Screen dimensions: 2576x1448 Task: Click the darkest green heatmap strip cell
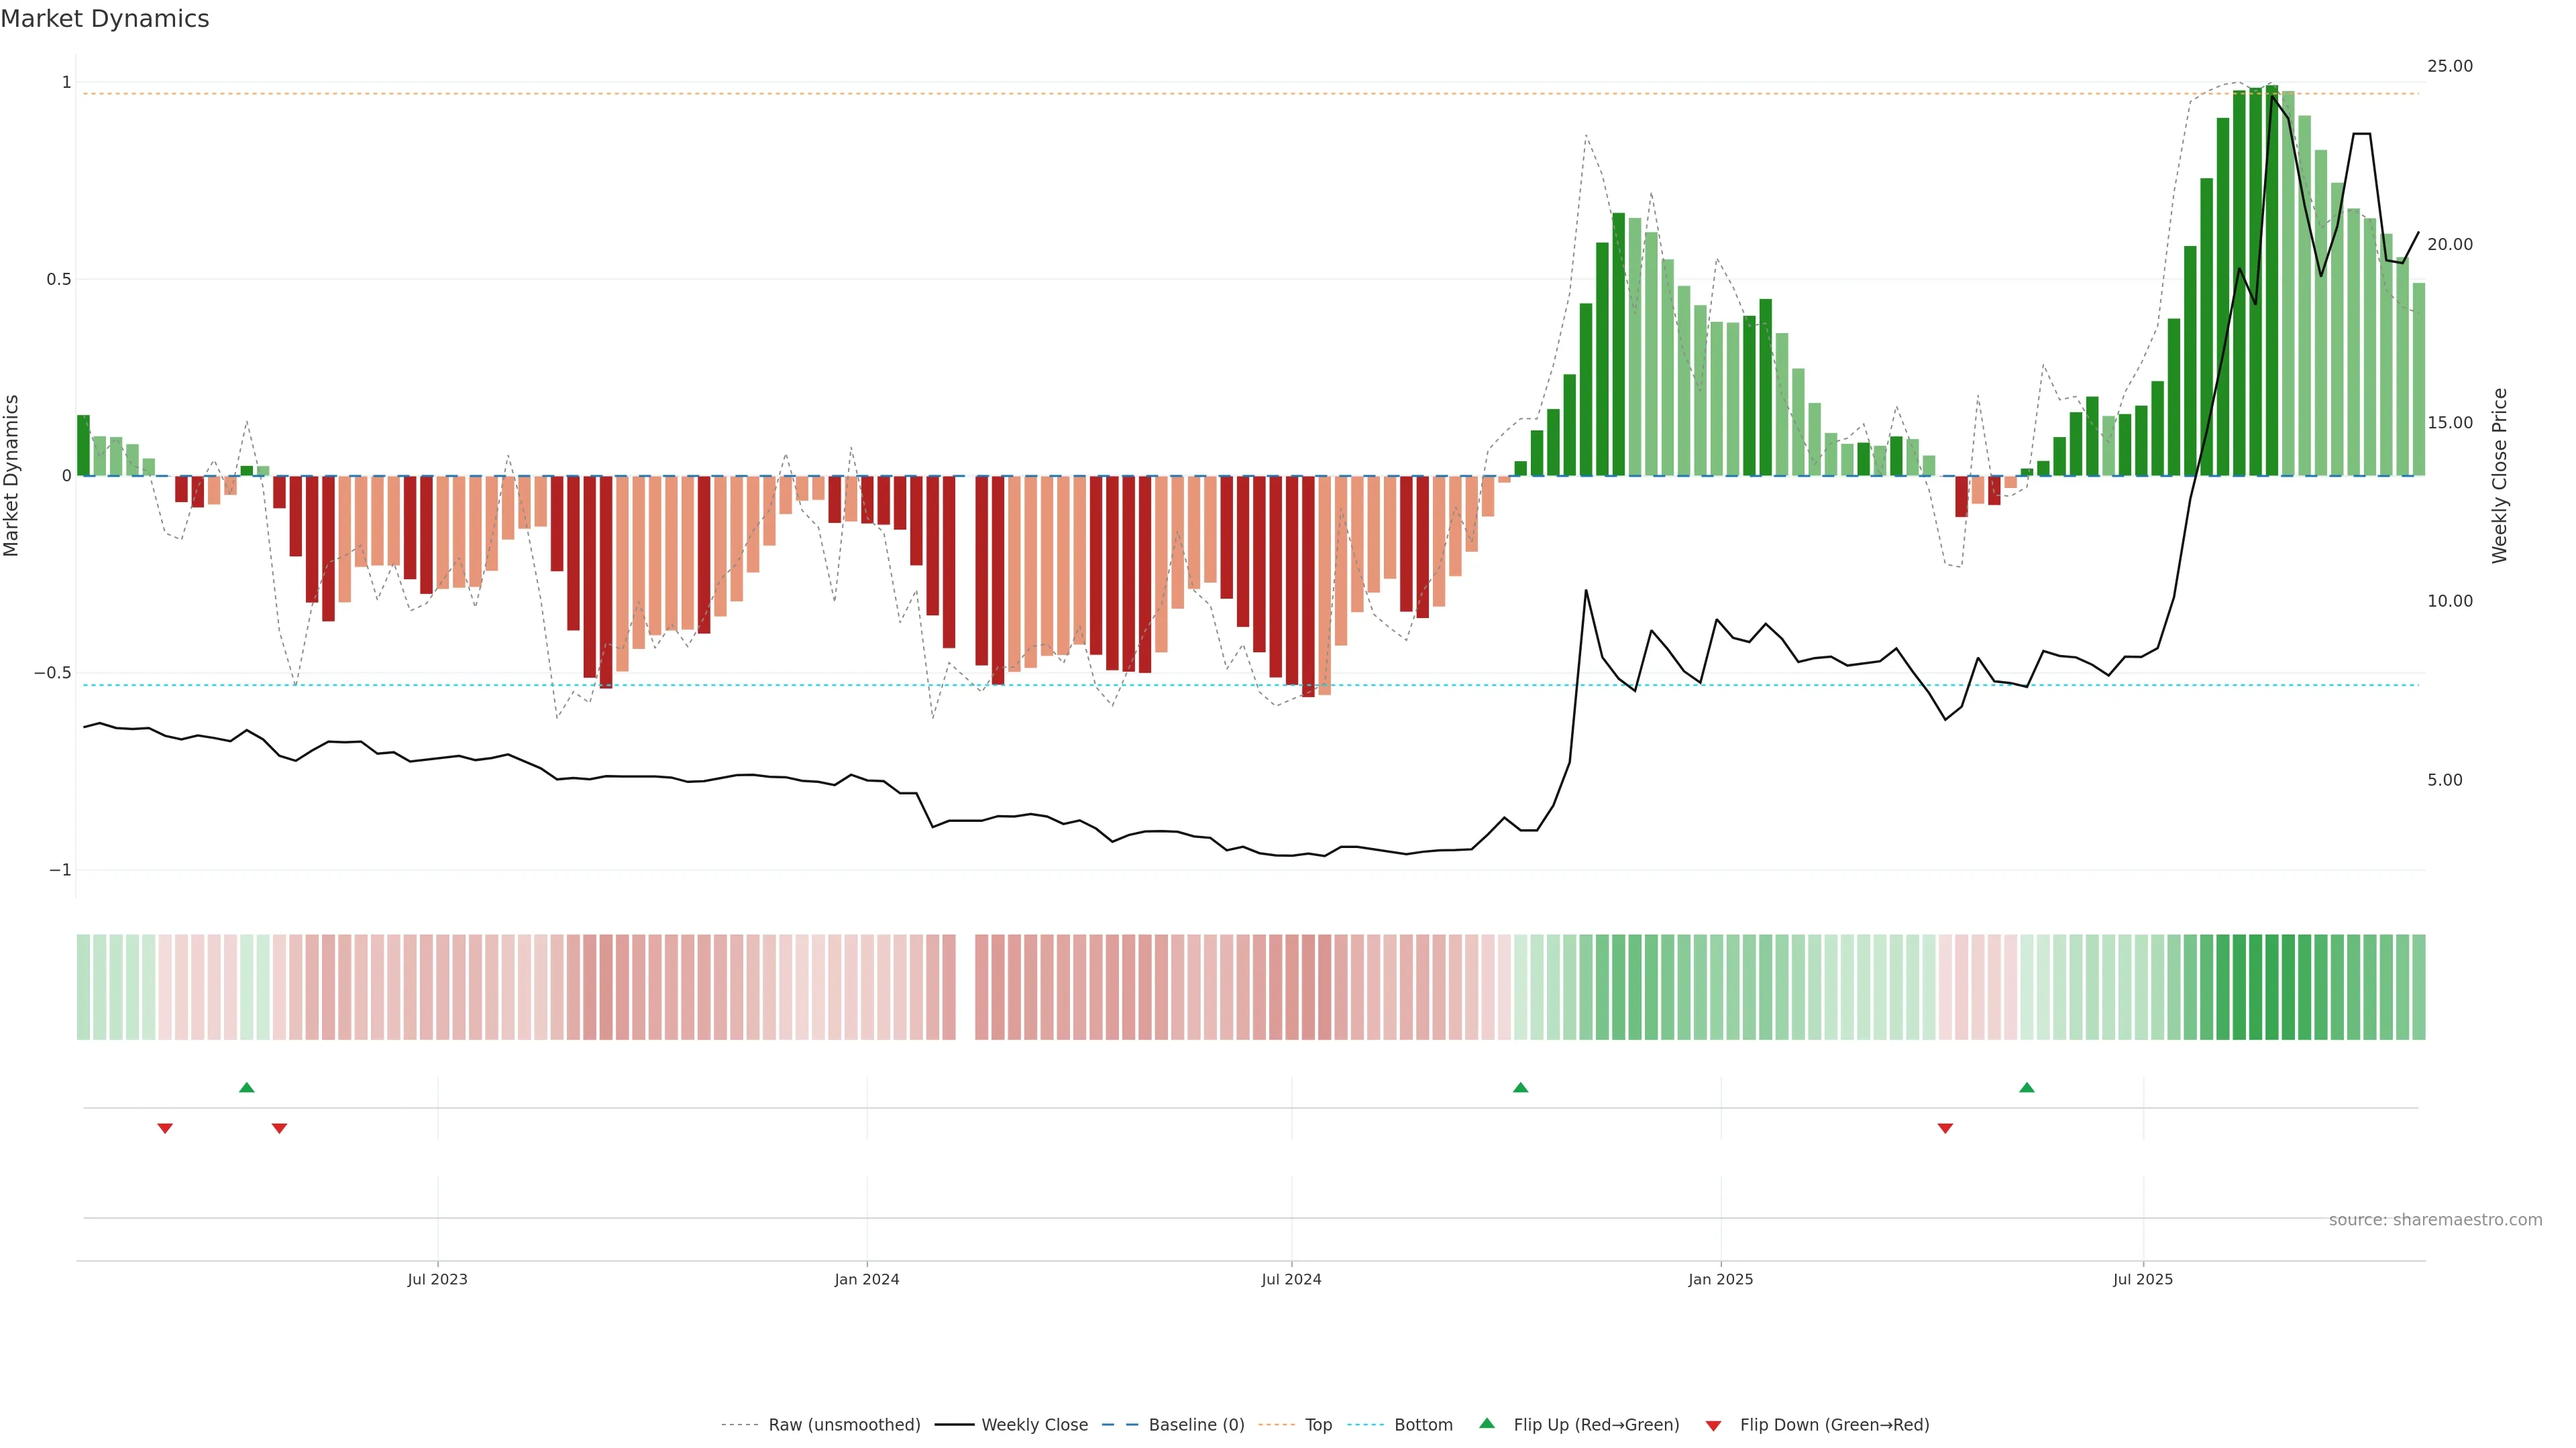pyautogui.click(x=2272, y=987)
